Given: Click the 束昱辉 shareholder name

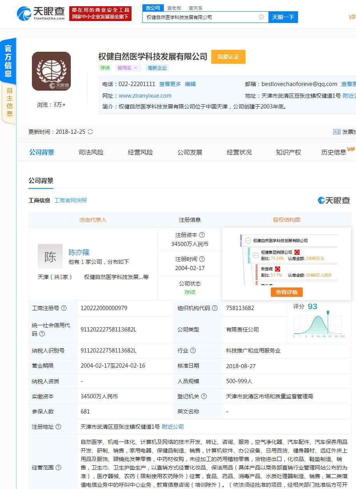Looking at the screenshot, I should 267,269.
